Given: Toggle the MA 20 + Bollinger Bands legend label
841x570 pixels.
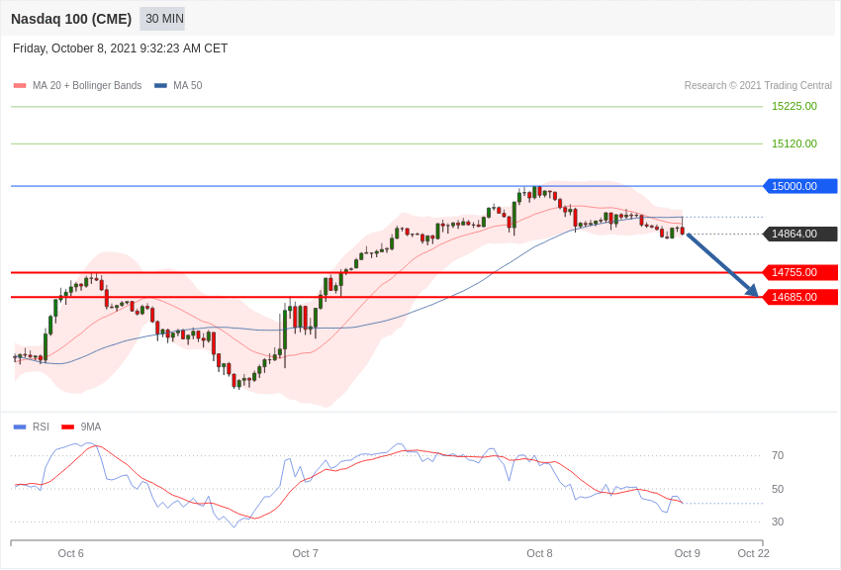Looking at the screenshot, I should click(87, 86).
